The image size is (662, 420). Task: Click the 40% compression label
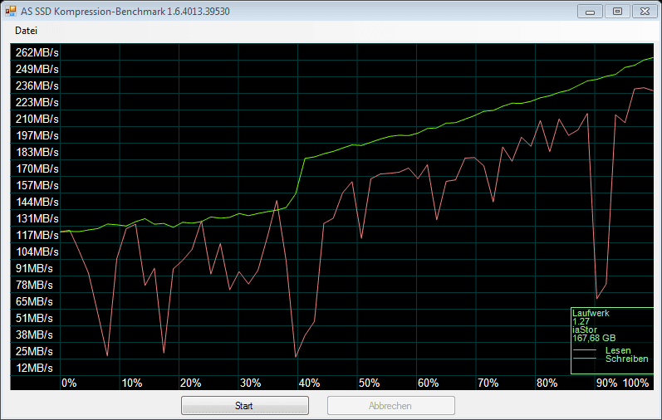click(x=310, y=383)
